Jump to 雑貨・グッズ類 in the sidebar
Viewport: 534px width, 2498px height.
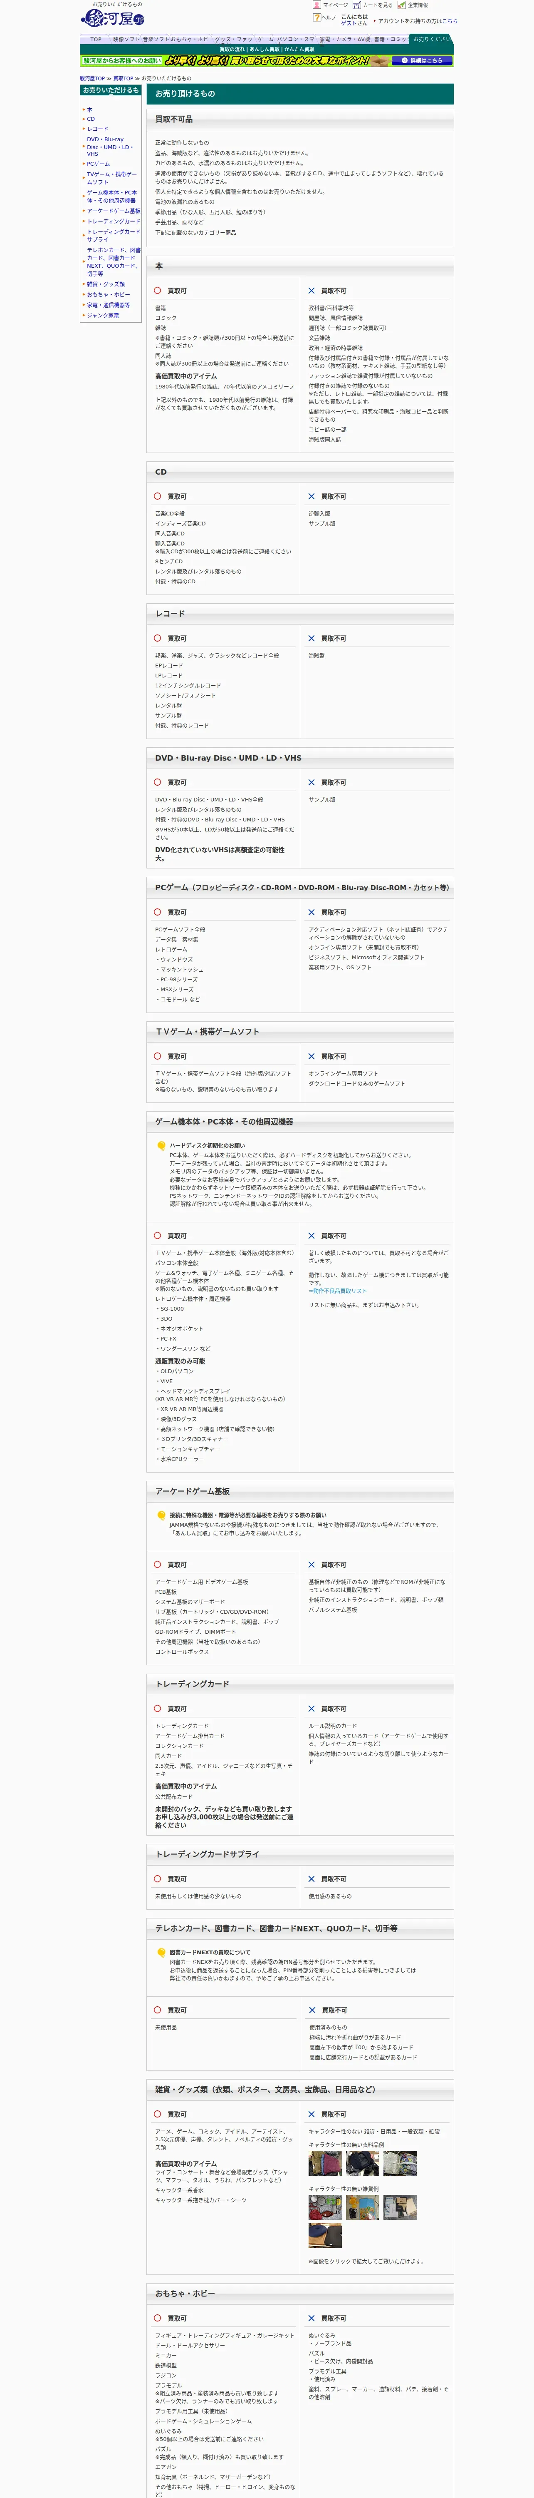point(106,284)
